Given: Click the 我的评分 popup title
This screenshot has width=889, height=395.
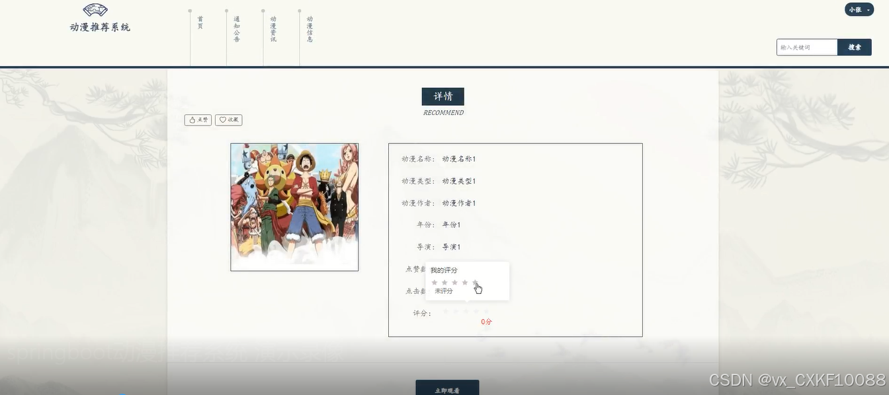Looking at the screenshot, I should tap(444, 270).
